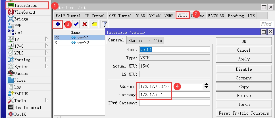Click the blue plus Add button
Image resolution: width=275 pixels, height=118 pixels.
point(58,24)
